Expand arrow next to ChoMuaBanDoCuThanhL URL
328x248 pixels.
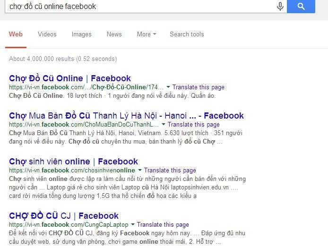point(164,124)
